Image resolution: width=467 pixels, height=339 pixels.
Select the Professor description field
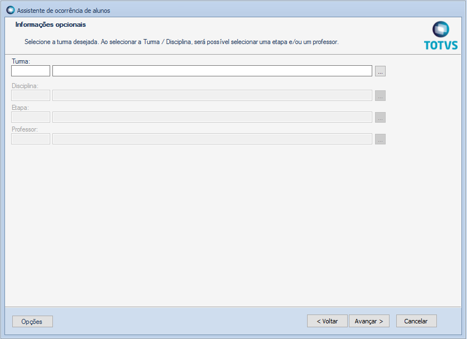212,139
